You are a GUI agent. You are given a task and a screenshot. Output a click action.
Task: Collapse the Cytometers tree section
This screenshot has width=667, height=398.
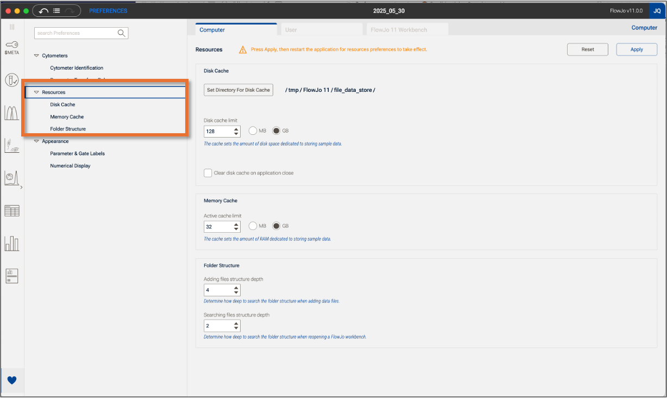pos(36,55)
